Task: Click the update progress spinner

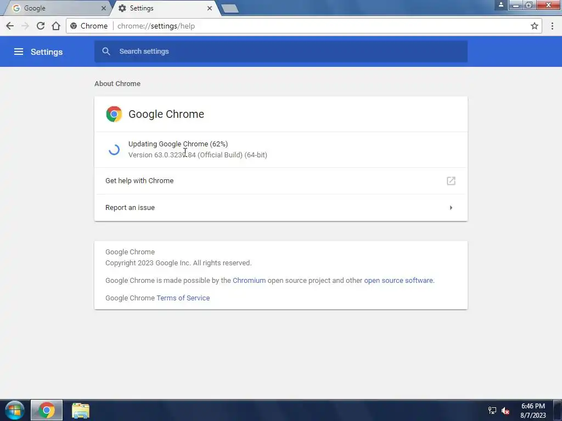Action: pos(114,149)
